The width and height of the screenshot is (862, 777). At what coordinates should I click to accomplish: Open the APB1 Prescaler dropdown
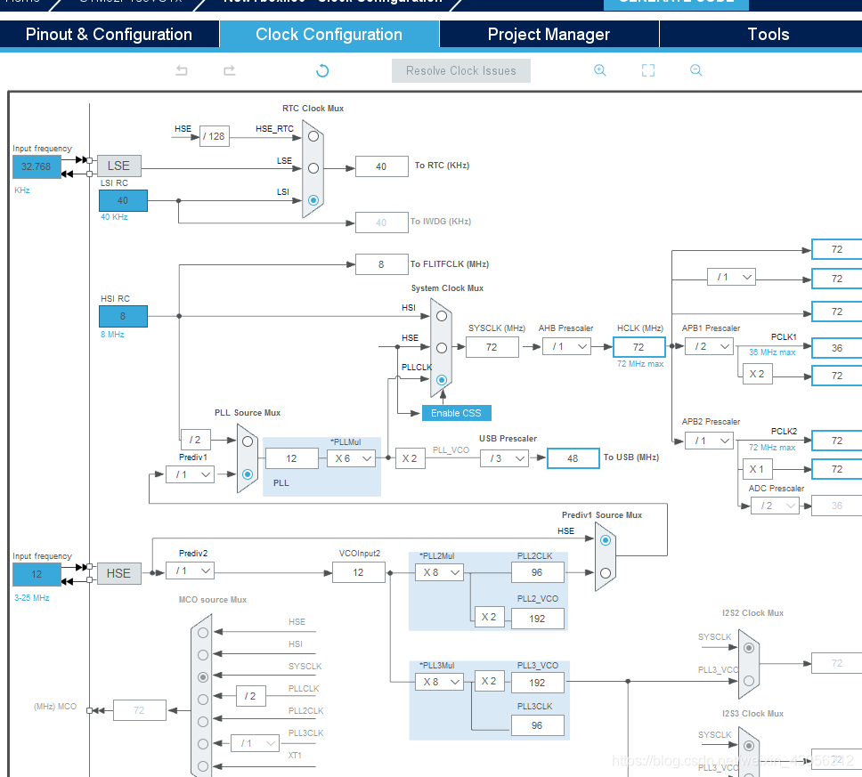pyautogui.click(x=709, y=347)
